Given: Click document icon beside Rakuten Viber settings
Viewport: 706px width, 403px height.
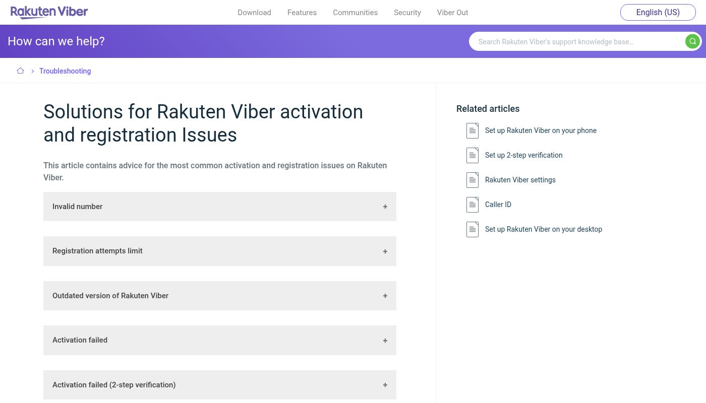Looking at the screenshot, I should [x=472, y=180].
